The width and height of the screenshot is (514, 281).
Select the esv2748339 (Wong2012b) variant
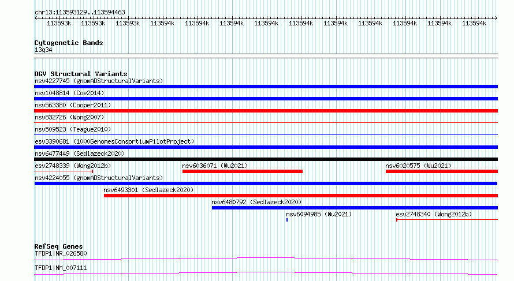[64, 171]
